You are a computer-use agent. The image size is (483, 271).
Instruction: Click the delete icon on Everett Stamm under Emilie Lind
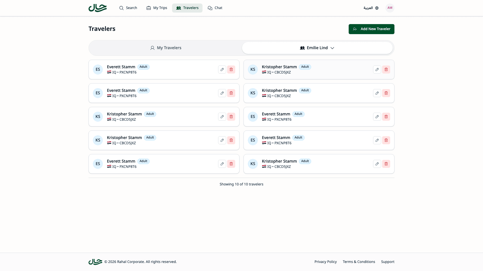pos(386,117)
